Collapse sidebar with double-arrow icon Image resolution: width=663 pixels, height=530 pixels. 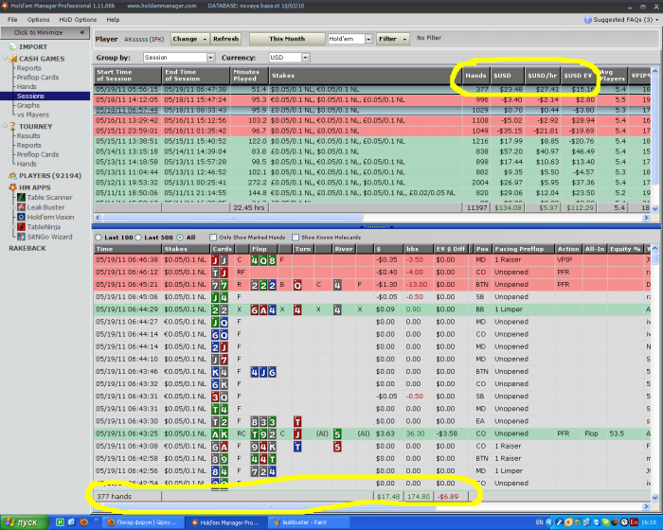pyautogui.click(x=82, y=32)
